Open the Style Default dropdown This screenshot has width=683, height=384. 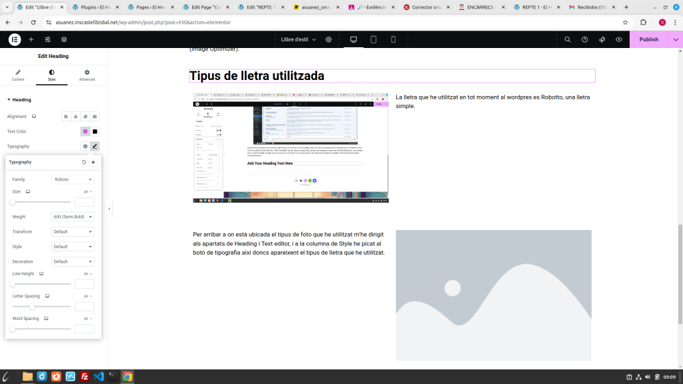pos(73,247)
